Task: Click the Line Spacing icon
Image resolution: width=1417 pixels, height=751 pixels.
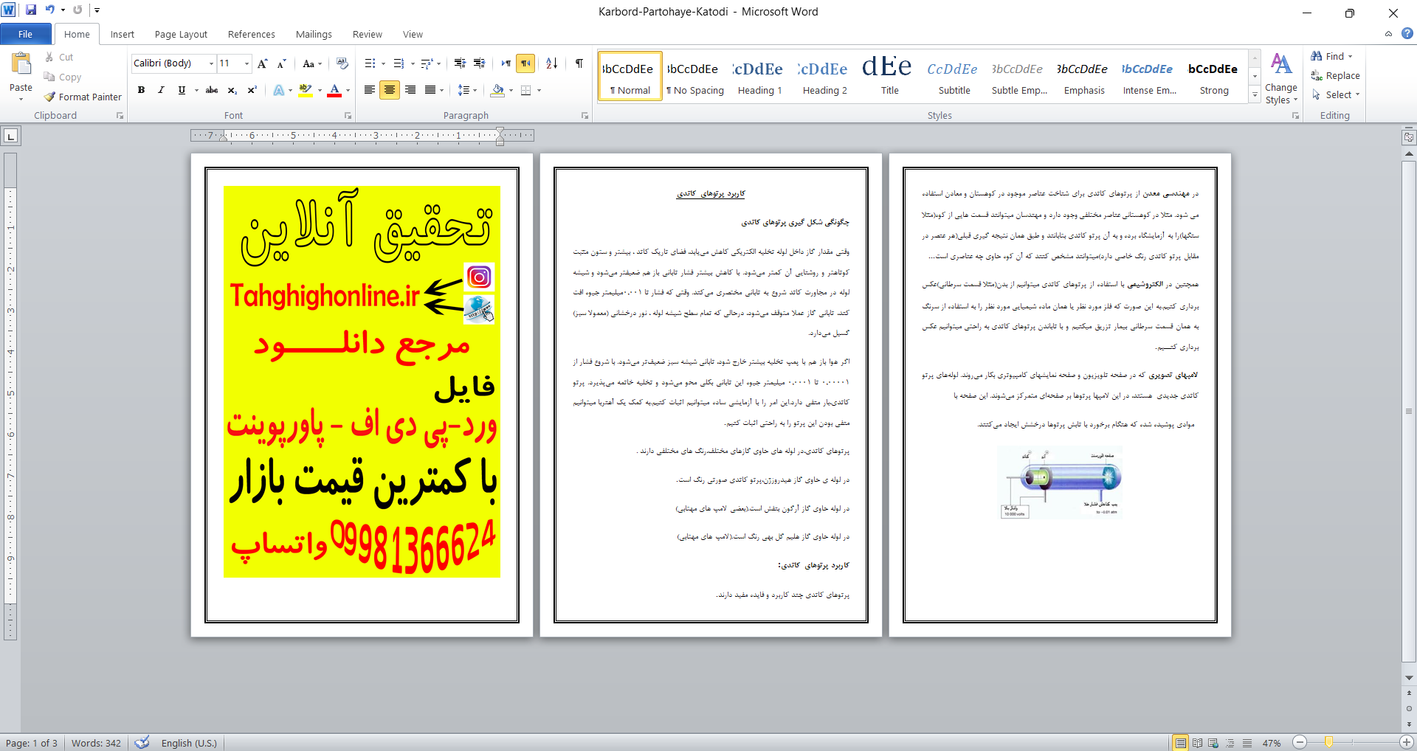Action: click(463, 90)
